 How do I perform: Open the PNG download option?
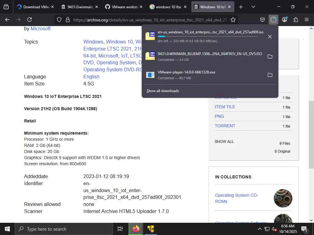(x=219, y=116)
